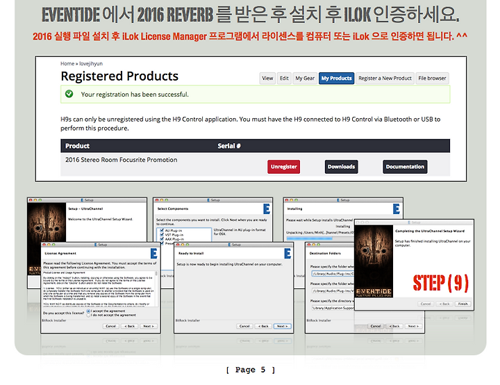This screenshot has height=385, width=500.
Task: Cancel the License Agreement setup window
Action: [x=111, y=326]
